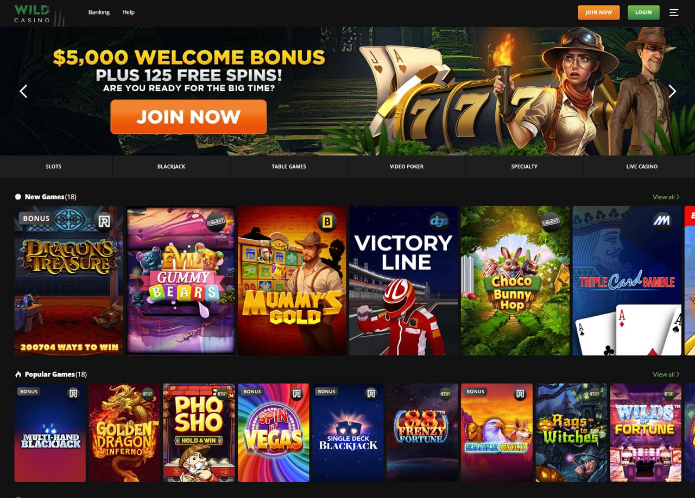The height and width of the screenshot is (498, 695).
Task: Select the Live Casino category tab
Action: coord(642,167)
